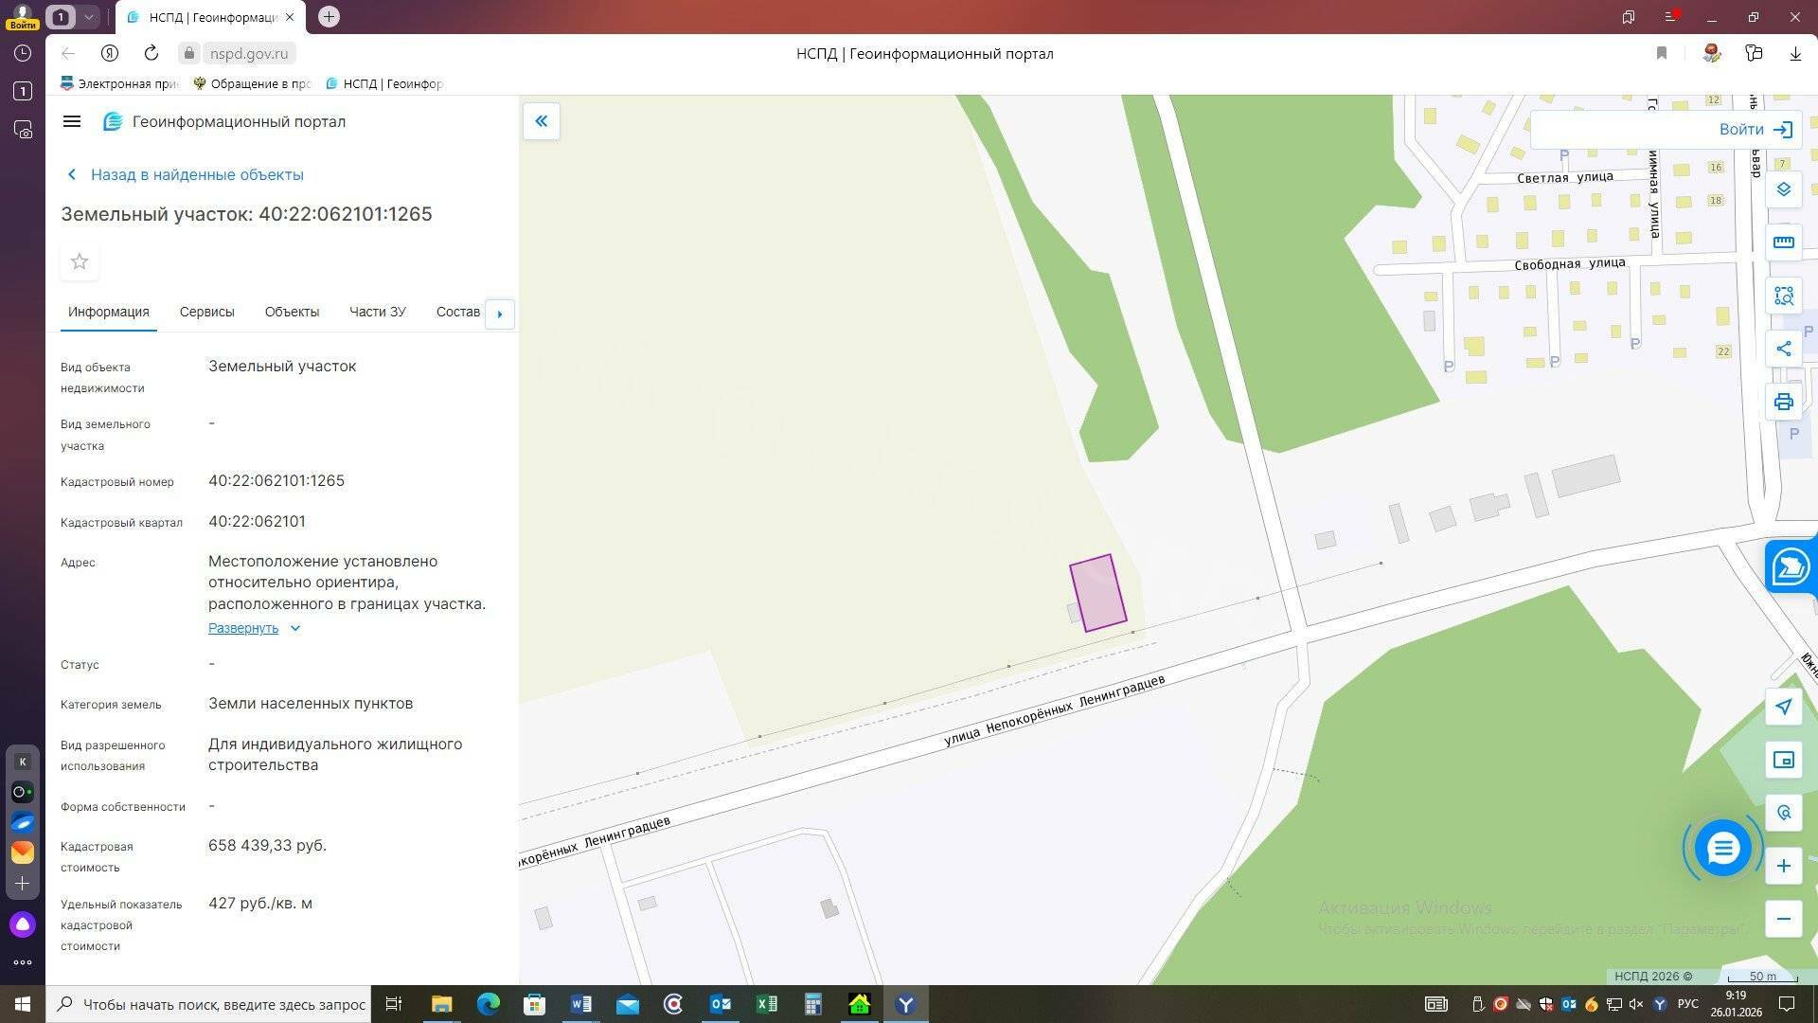Open the chat support bubble
The height and width of the screenshot is (1023, 1818).
[1722, 848]
